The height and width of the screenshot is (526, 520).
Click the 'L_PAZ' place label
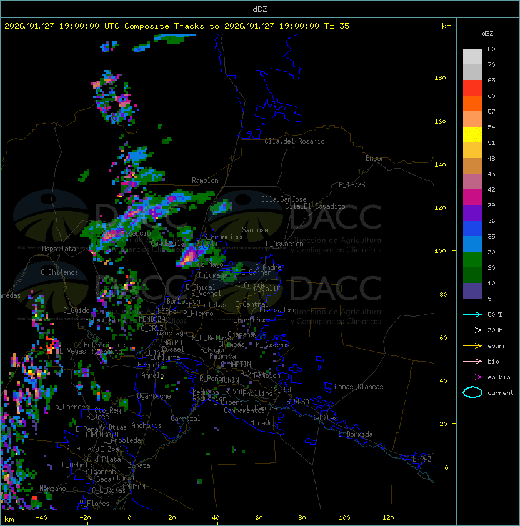tap(422, 459)
